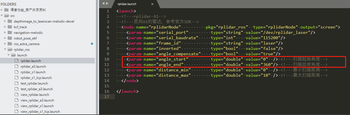Click the sidebar vertical scrollbar
This screenshot has width=350, height=115.
pos(96,56)
